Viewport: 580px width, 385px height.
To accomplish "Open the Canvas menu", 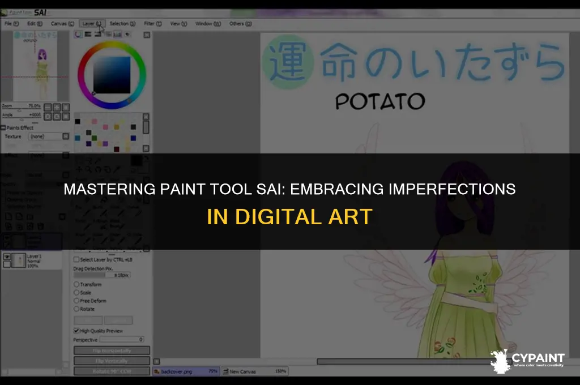I will 62,24.
